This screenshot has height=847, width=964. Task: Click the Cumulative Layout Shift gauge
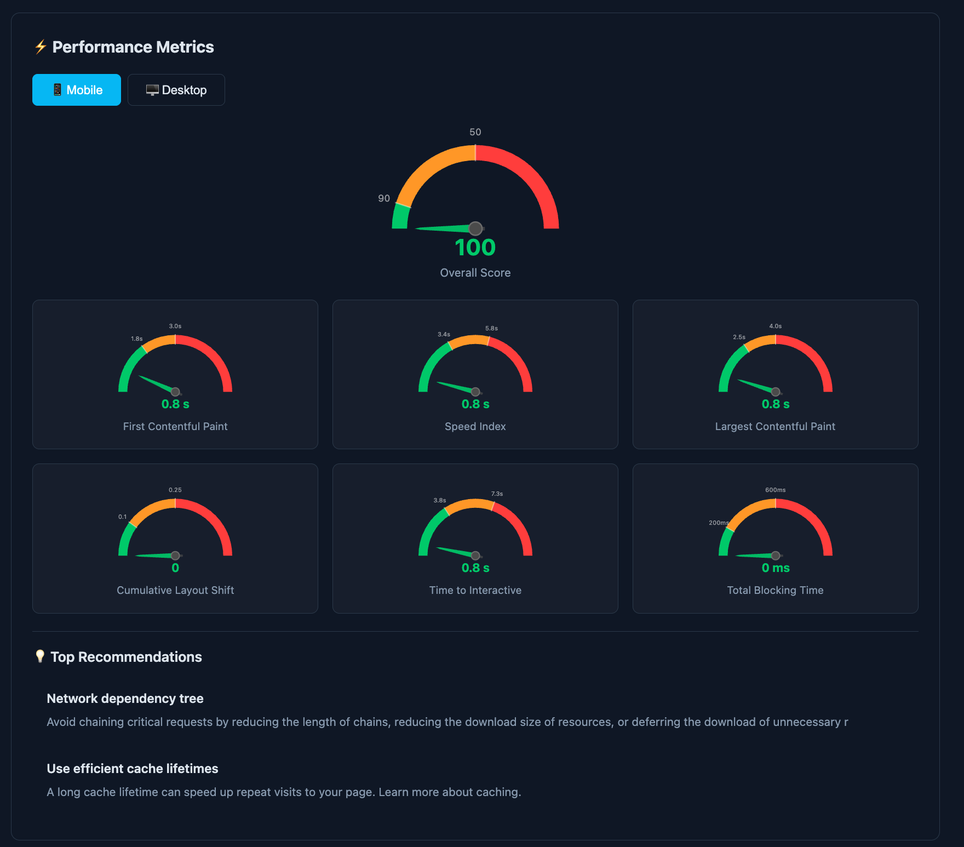click(x=175, y=529)
